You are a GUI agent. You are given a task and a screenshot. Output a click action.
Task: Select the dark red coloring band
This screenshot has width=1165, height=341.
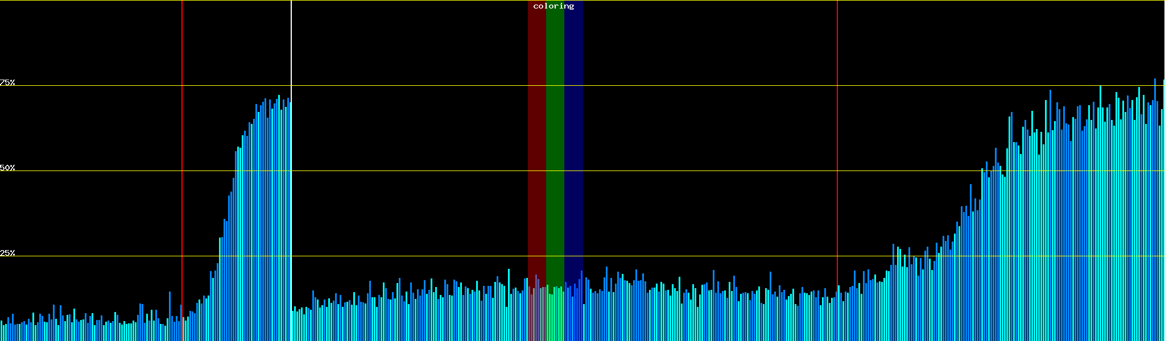(x=536, y=142)
